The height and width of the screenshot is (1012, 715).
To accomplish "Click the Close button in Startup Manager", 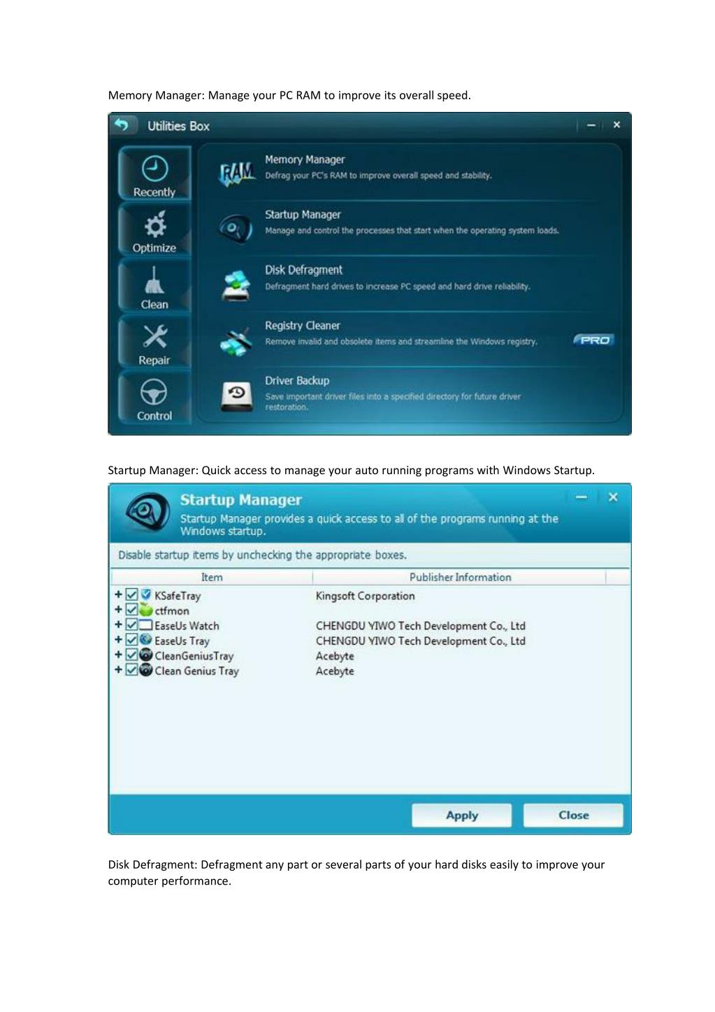I will 573,815.
